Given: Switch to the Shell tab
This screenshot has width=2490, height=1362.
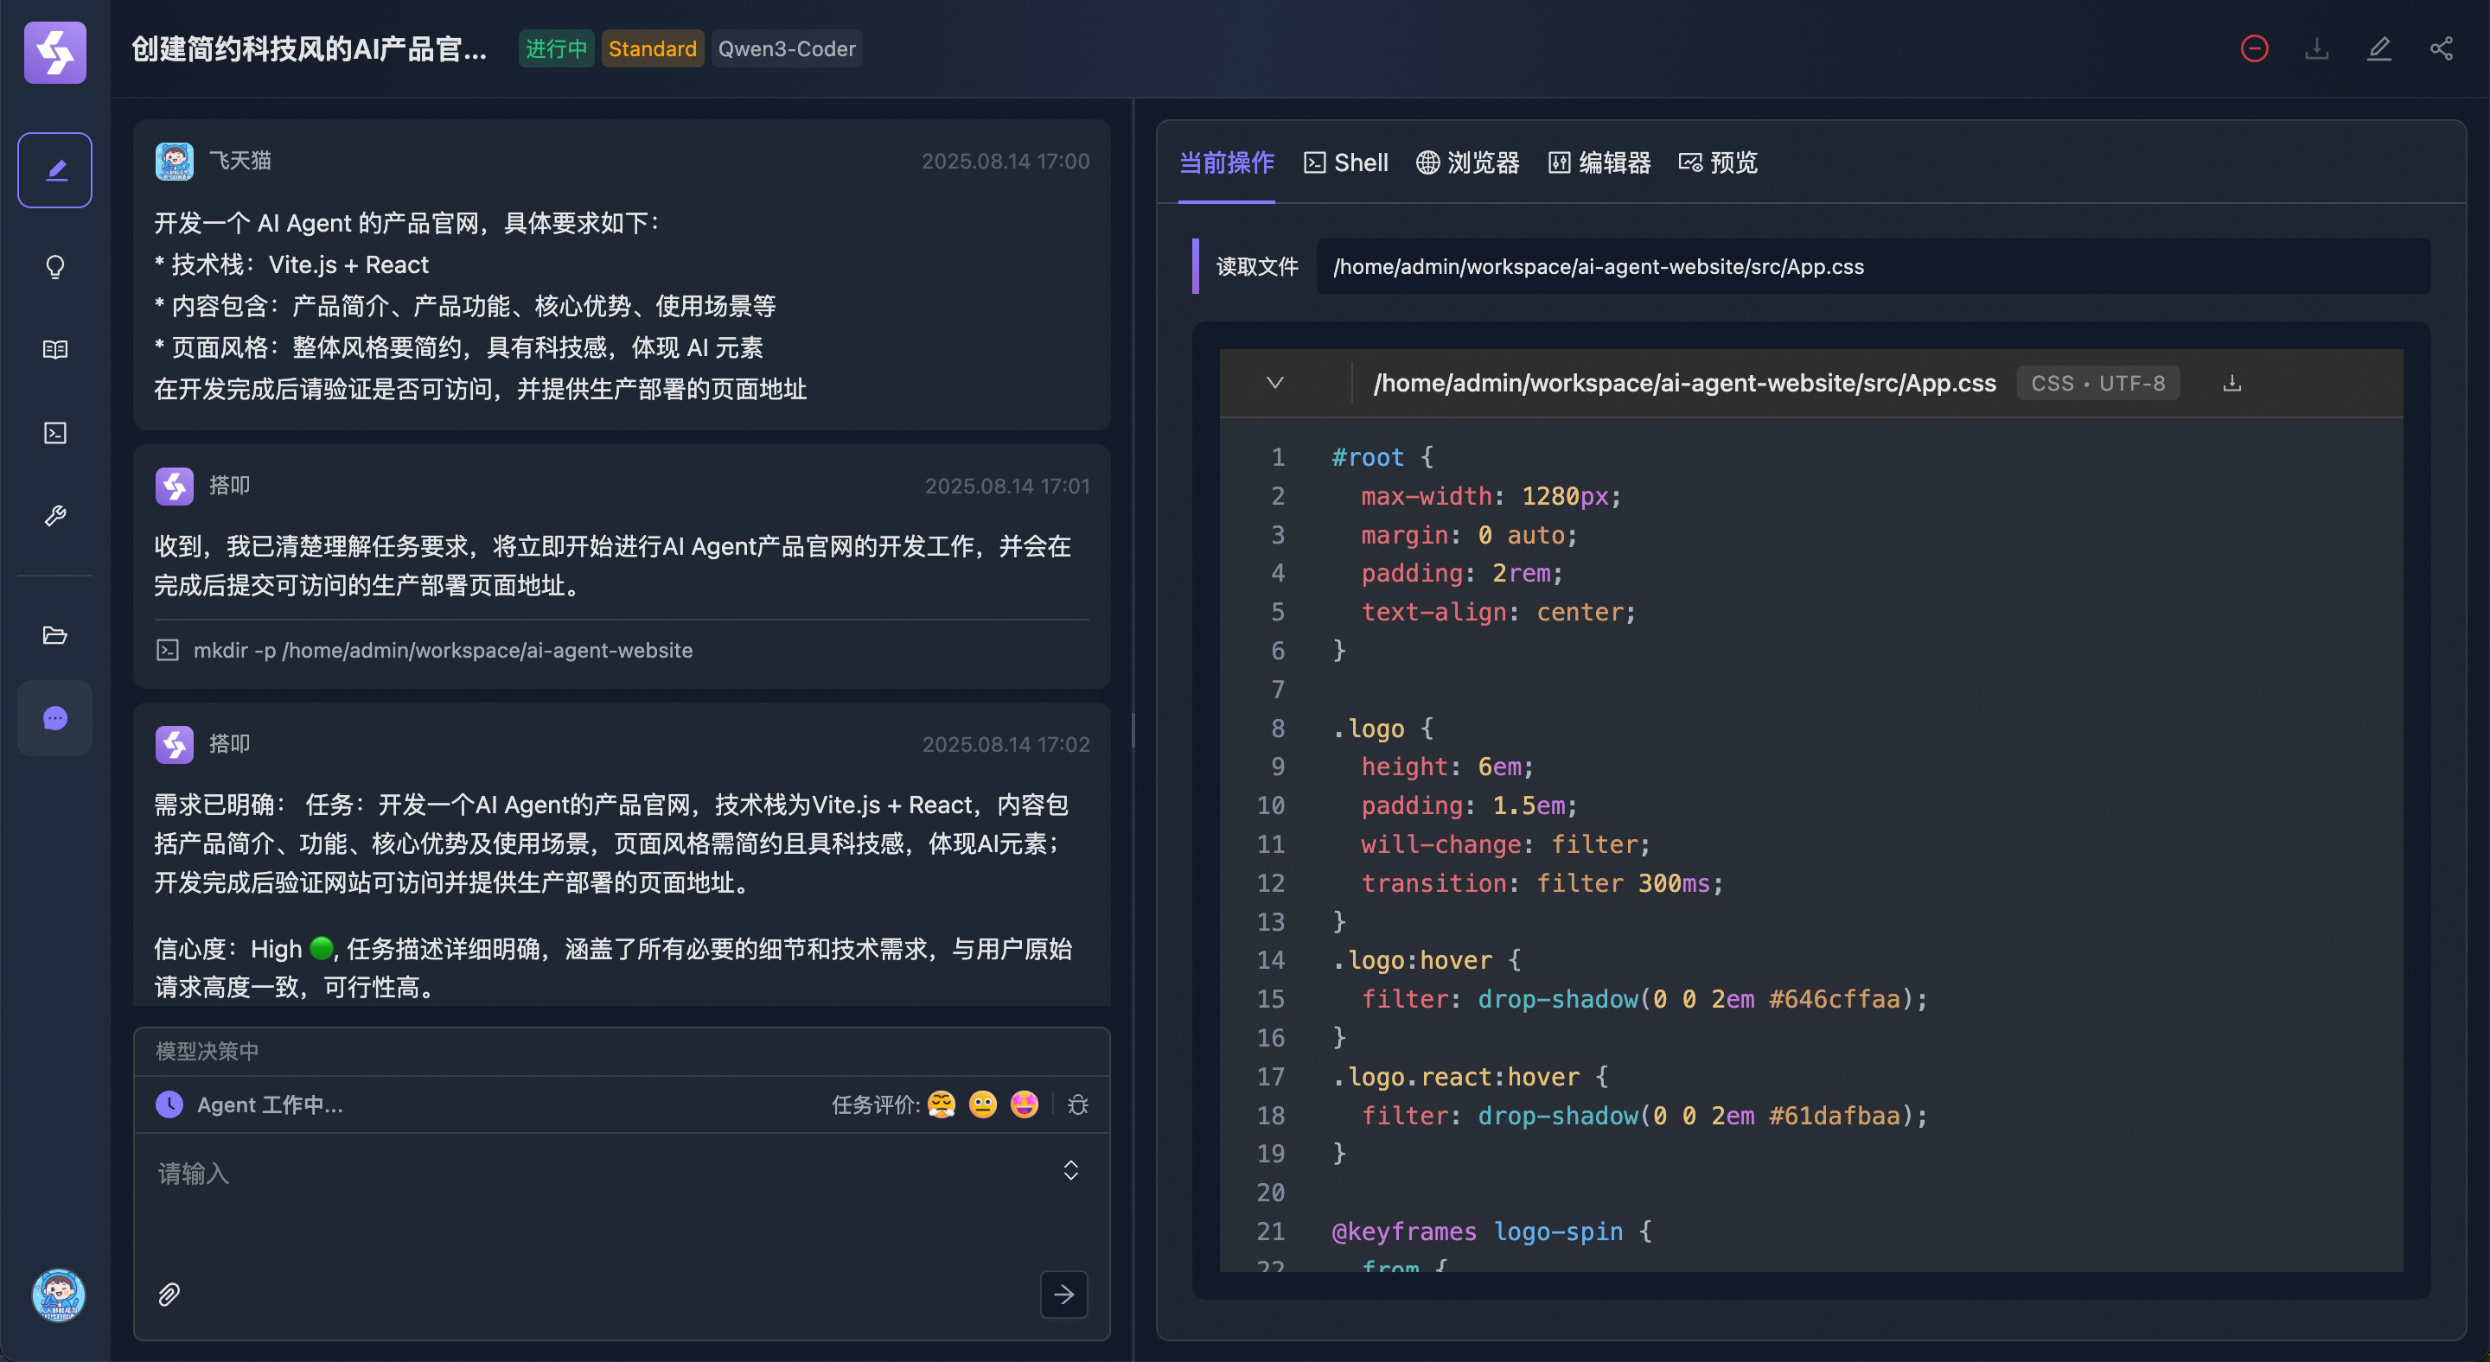Looking at the screenshot, I should (1345, 162).
